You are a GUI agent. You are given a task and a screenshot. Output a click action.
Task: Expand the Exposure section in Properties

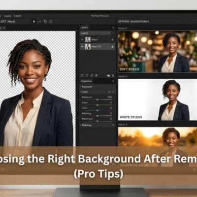pos(98,87)
